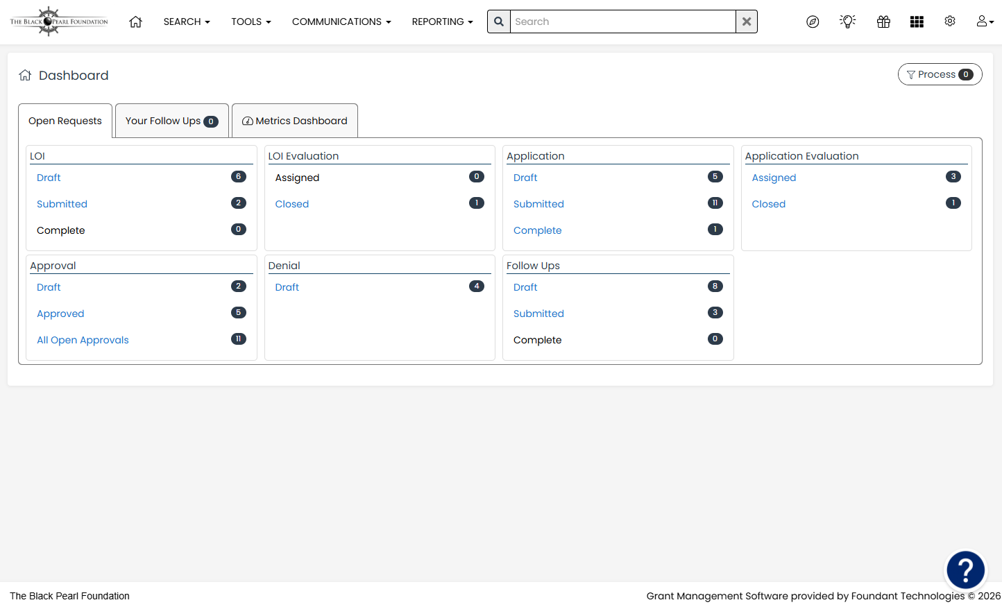Screen dimensions: 1002x607
Task: Expand the TOOLS menu
Action: coord(251,22)
